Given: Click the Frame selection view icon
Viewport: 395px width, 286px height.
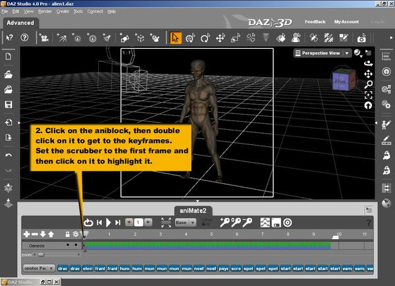Looking at the screenshot, I should click(x=368, y=95).
